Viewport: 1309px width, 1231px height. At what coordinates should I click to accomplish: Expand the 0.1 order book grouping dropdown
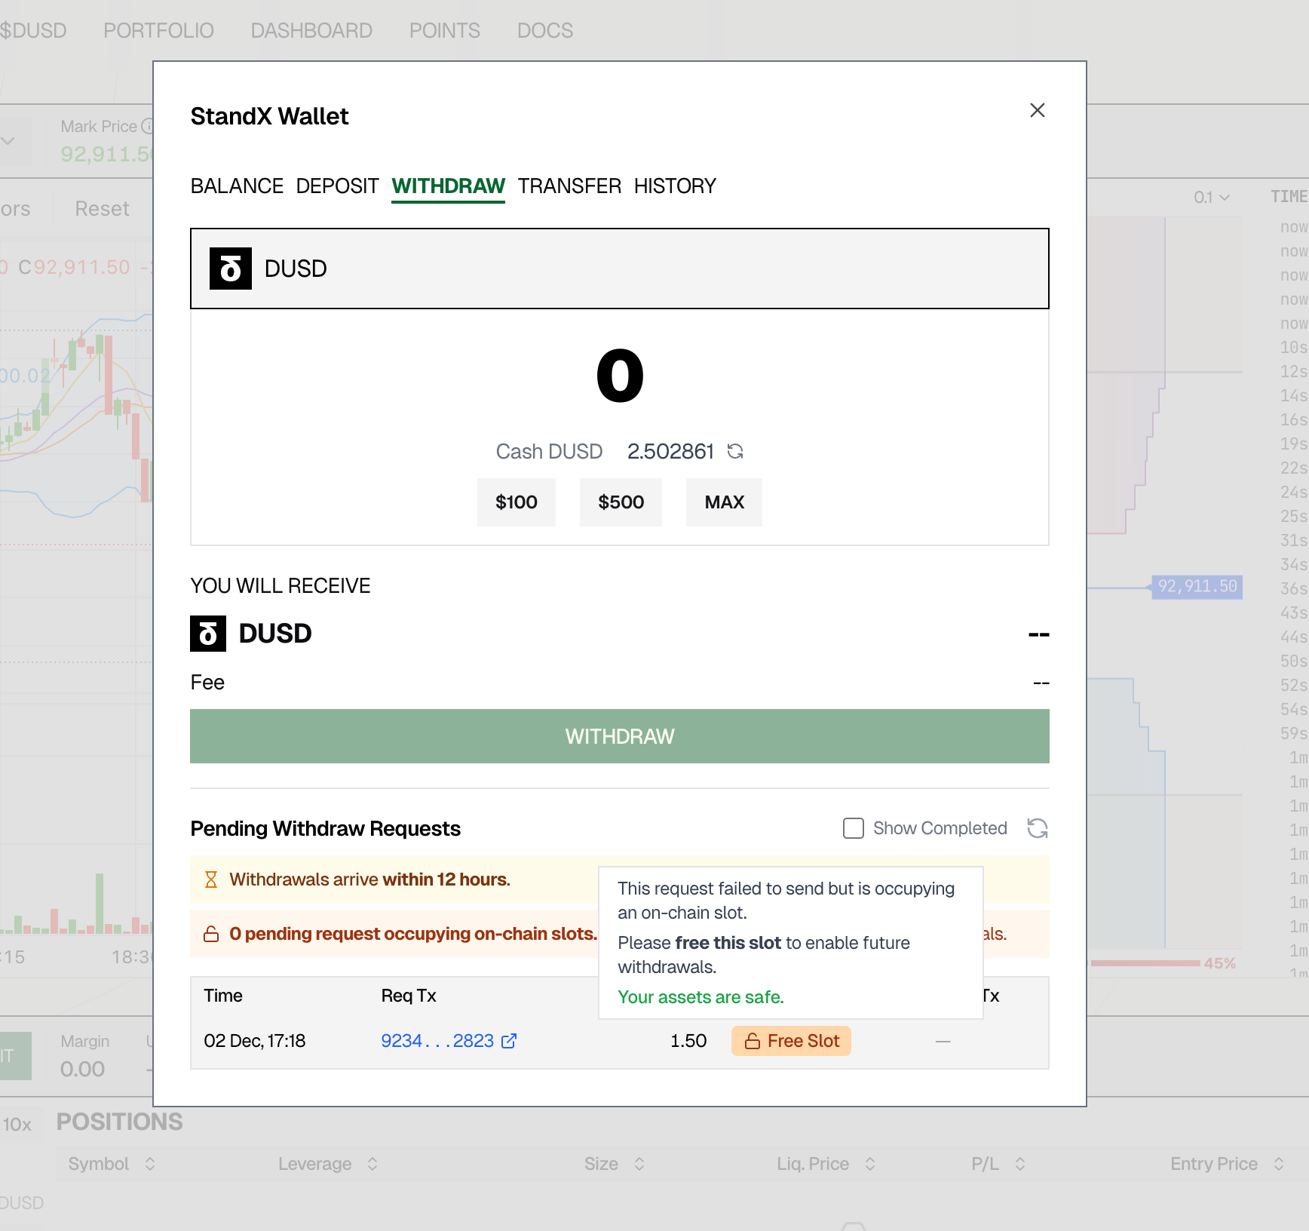click(1211, 198)
